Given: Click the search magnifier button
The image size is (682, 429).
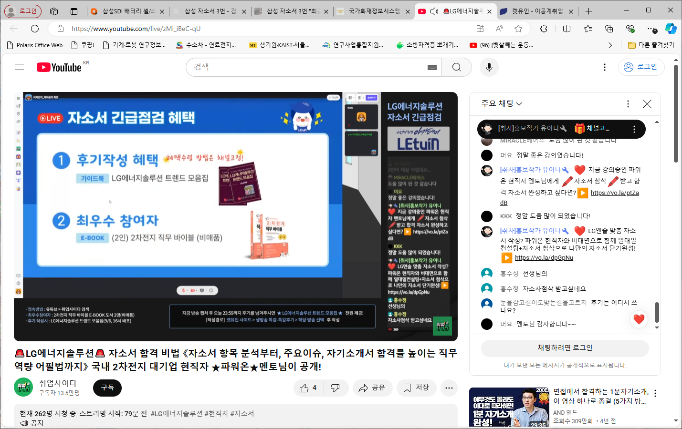Looking at the screenshot, I should [x=456, y=67].
